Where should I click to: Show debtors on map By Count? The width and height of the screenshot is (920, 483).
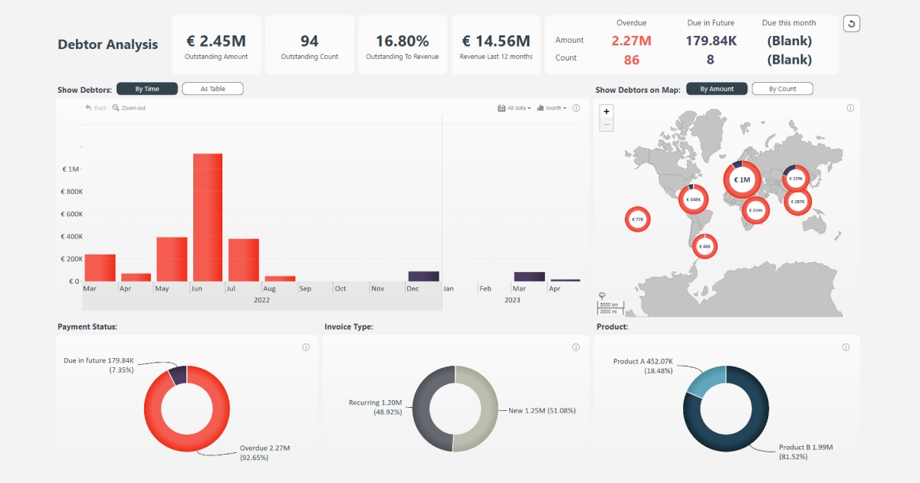pos(782,89)
